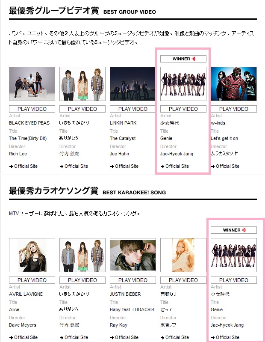Play the Avril Lavigne Alice video

tap(32, 280)
